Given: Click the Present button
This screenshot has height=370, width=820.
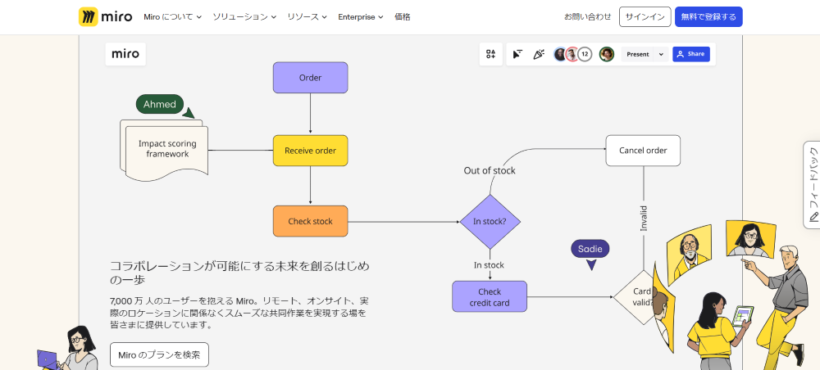Looking at the screenshot, I should [637, 54].
